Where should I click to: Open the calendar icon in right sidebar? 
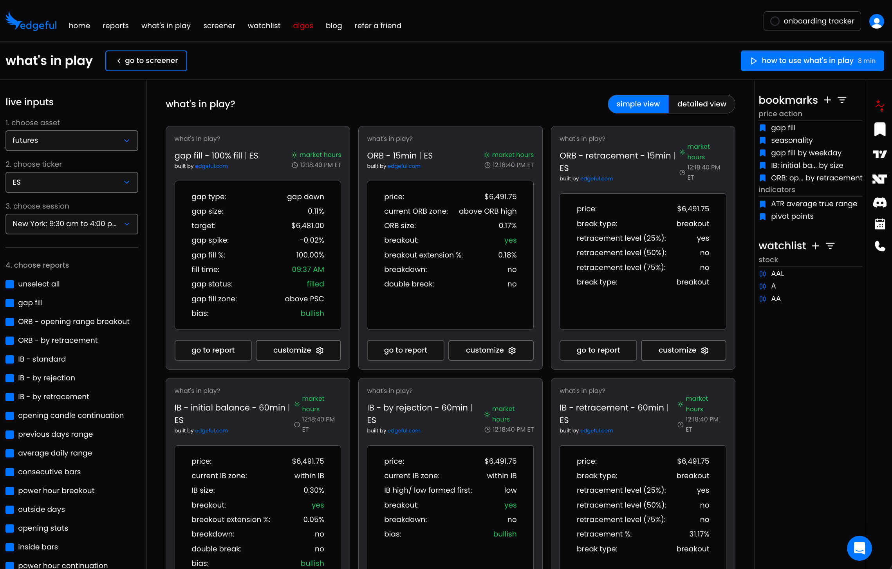click(x=880, y=224)
